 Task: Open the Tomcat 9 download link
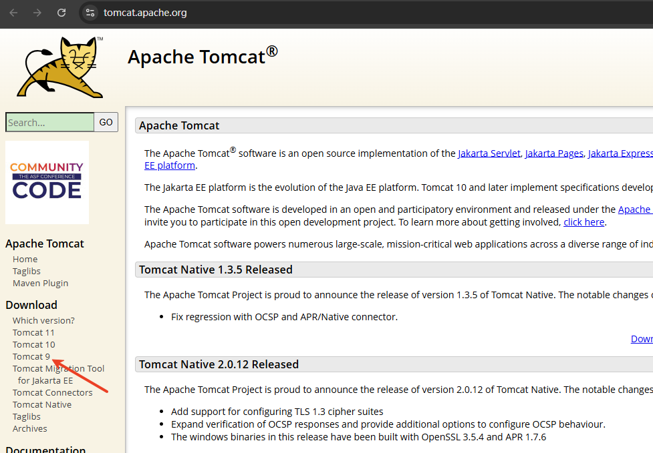point(31,356)
